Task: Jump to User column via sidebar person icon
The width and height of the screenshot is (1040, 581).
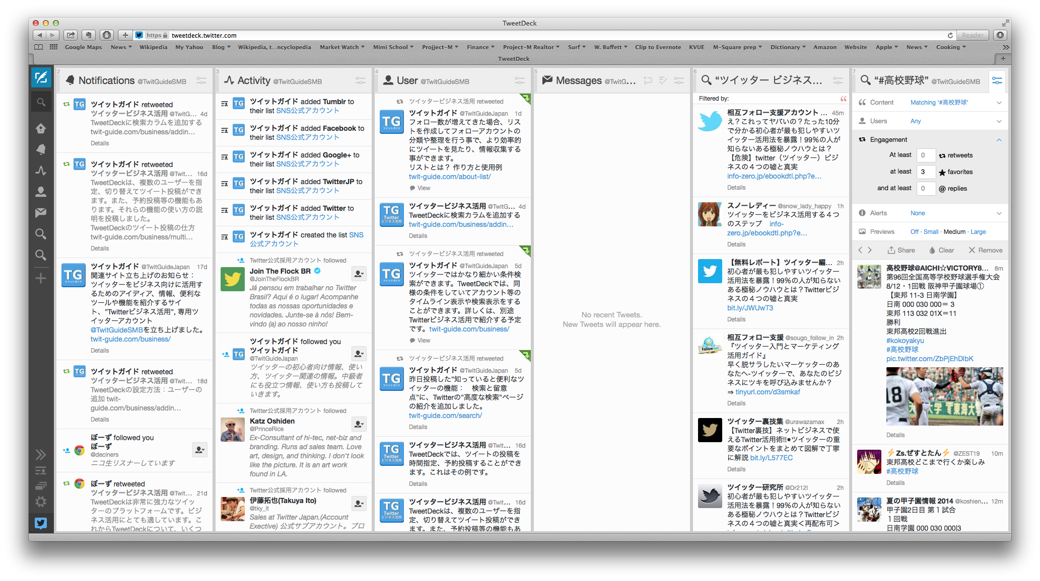Action: (x=41, y=192)
